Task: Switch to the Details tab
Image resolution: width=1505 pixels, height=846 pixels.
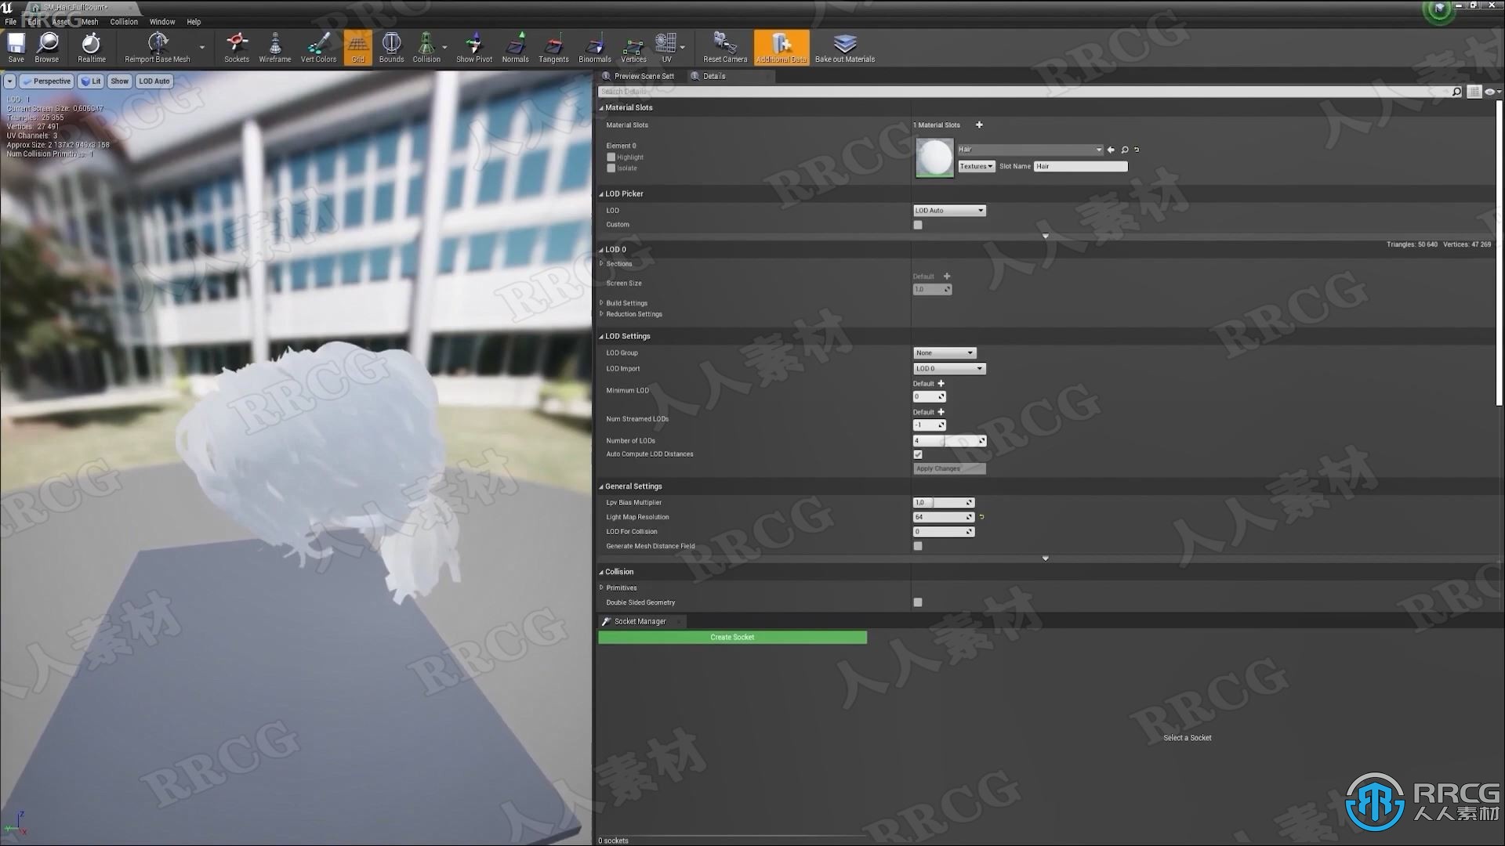Action: click(x=714, y=75)
